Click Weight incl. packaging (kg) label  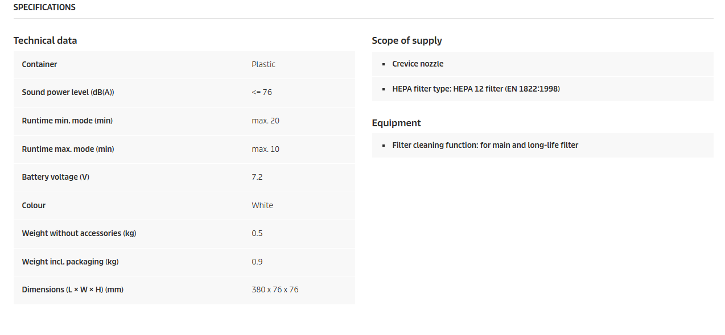click(x=70, y=262)
